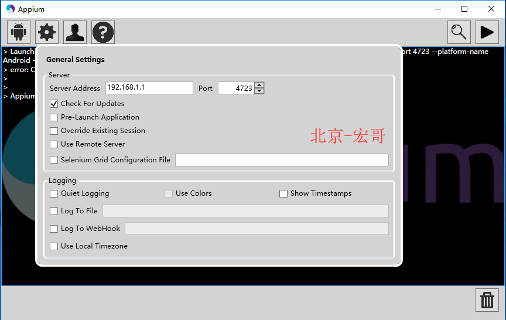
Task: Enable Use Remote Server checkbox
Action: [x=54, y=144]
